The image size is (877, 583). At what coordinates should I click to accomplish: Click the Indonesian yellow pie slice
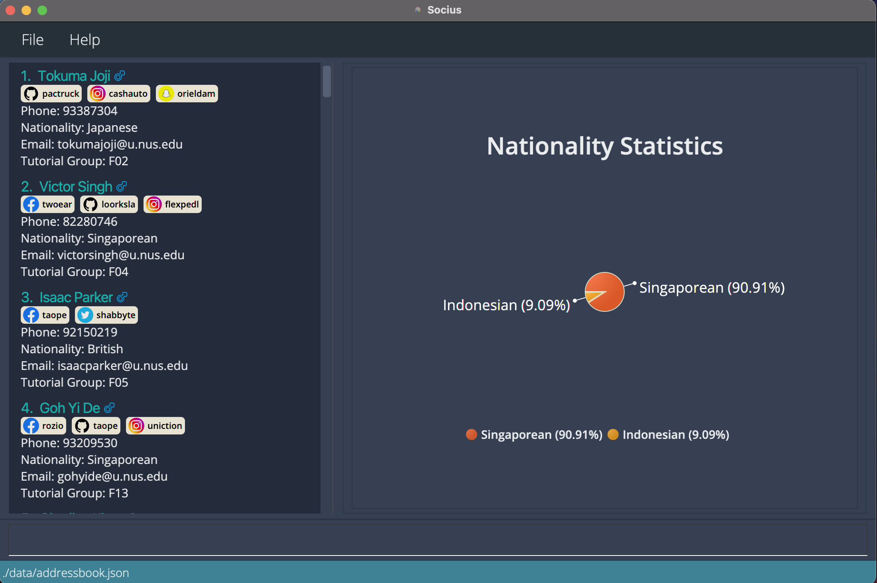(592, 296)
